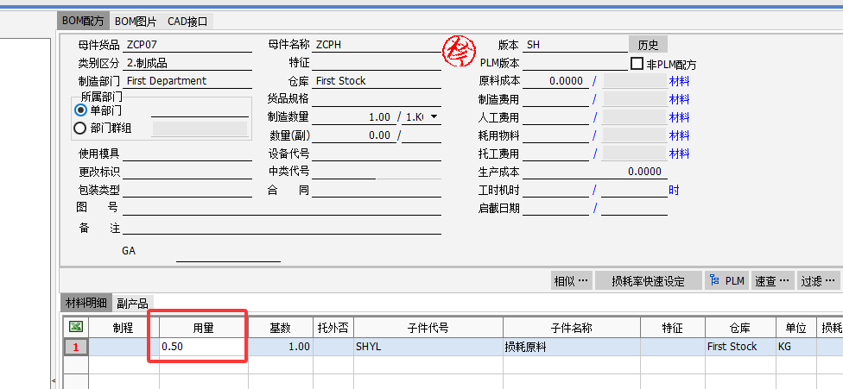
Task: Expand the 速查 quick search button
Action: [771, 280]
